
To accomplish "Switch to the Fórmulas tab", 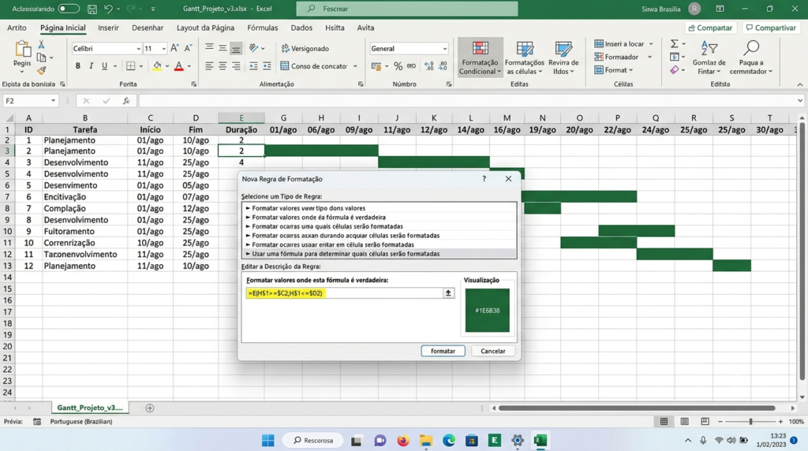I will tap(262, 28).
